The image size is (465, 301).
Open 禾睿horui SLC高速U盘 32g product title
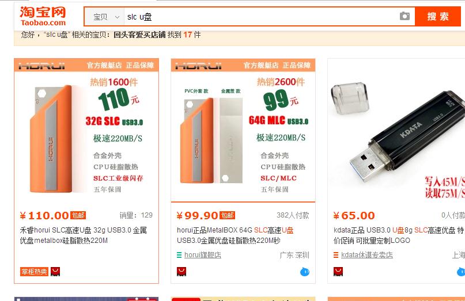coord(84,235)
